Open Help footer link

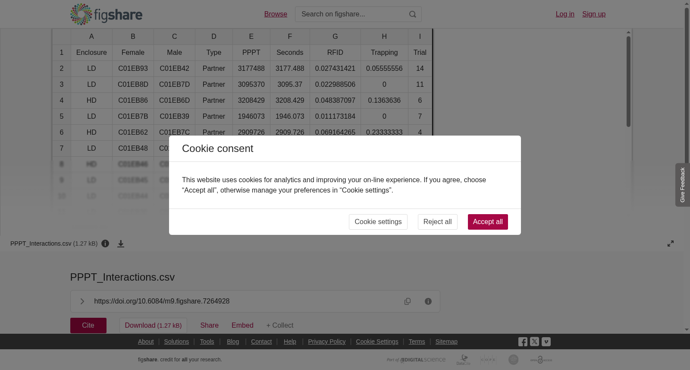[x=290, y=342]
